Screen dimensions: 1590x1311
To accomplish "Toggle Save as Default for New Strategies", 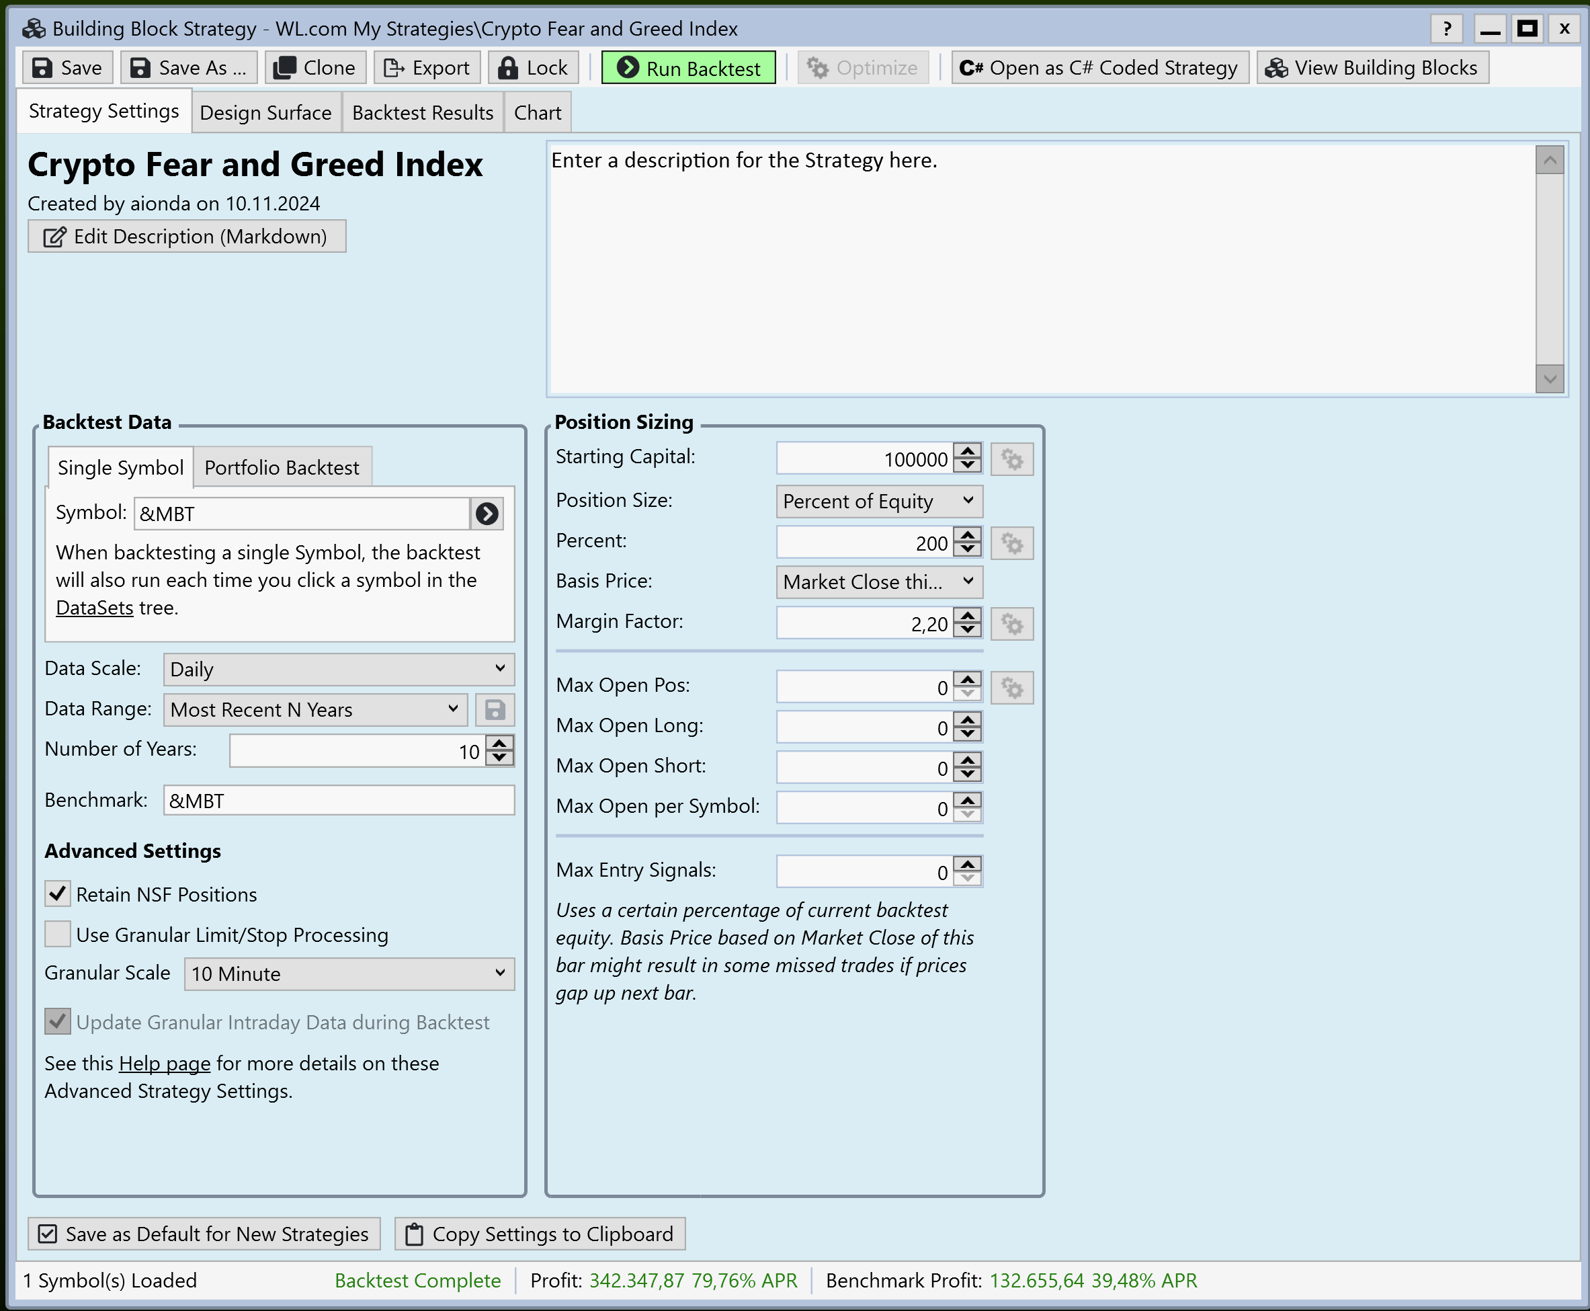I will click(x=203, y=1234).
